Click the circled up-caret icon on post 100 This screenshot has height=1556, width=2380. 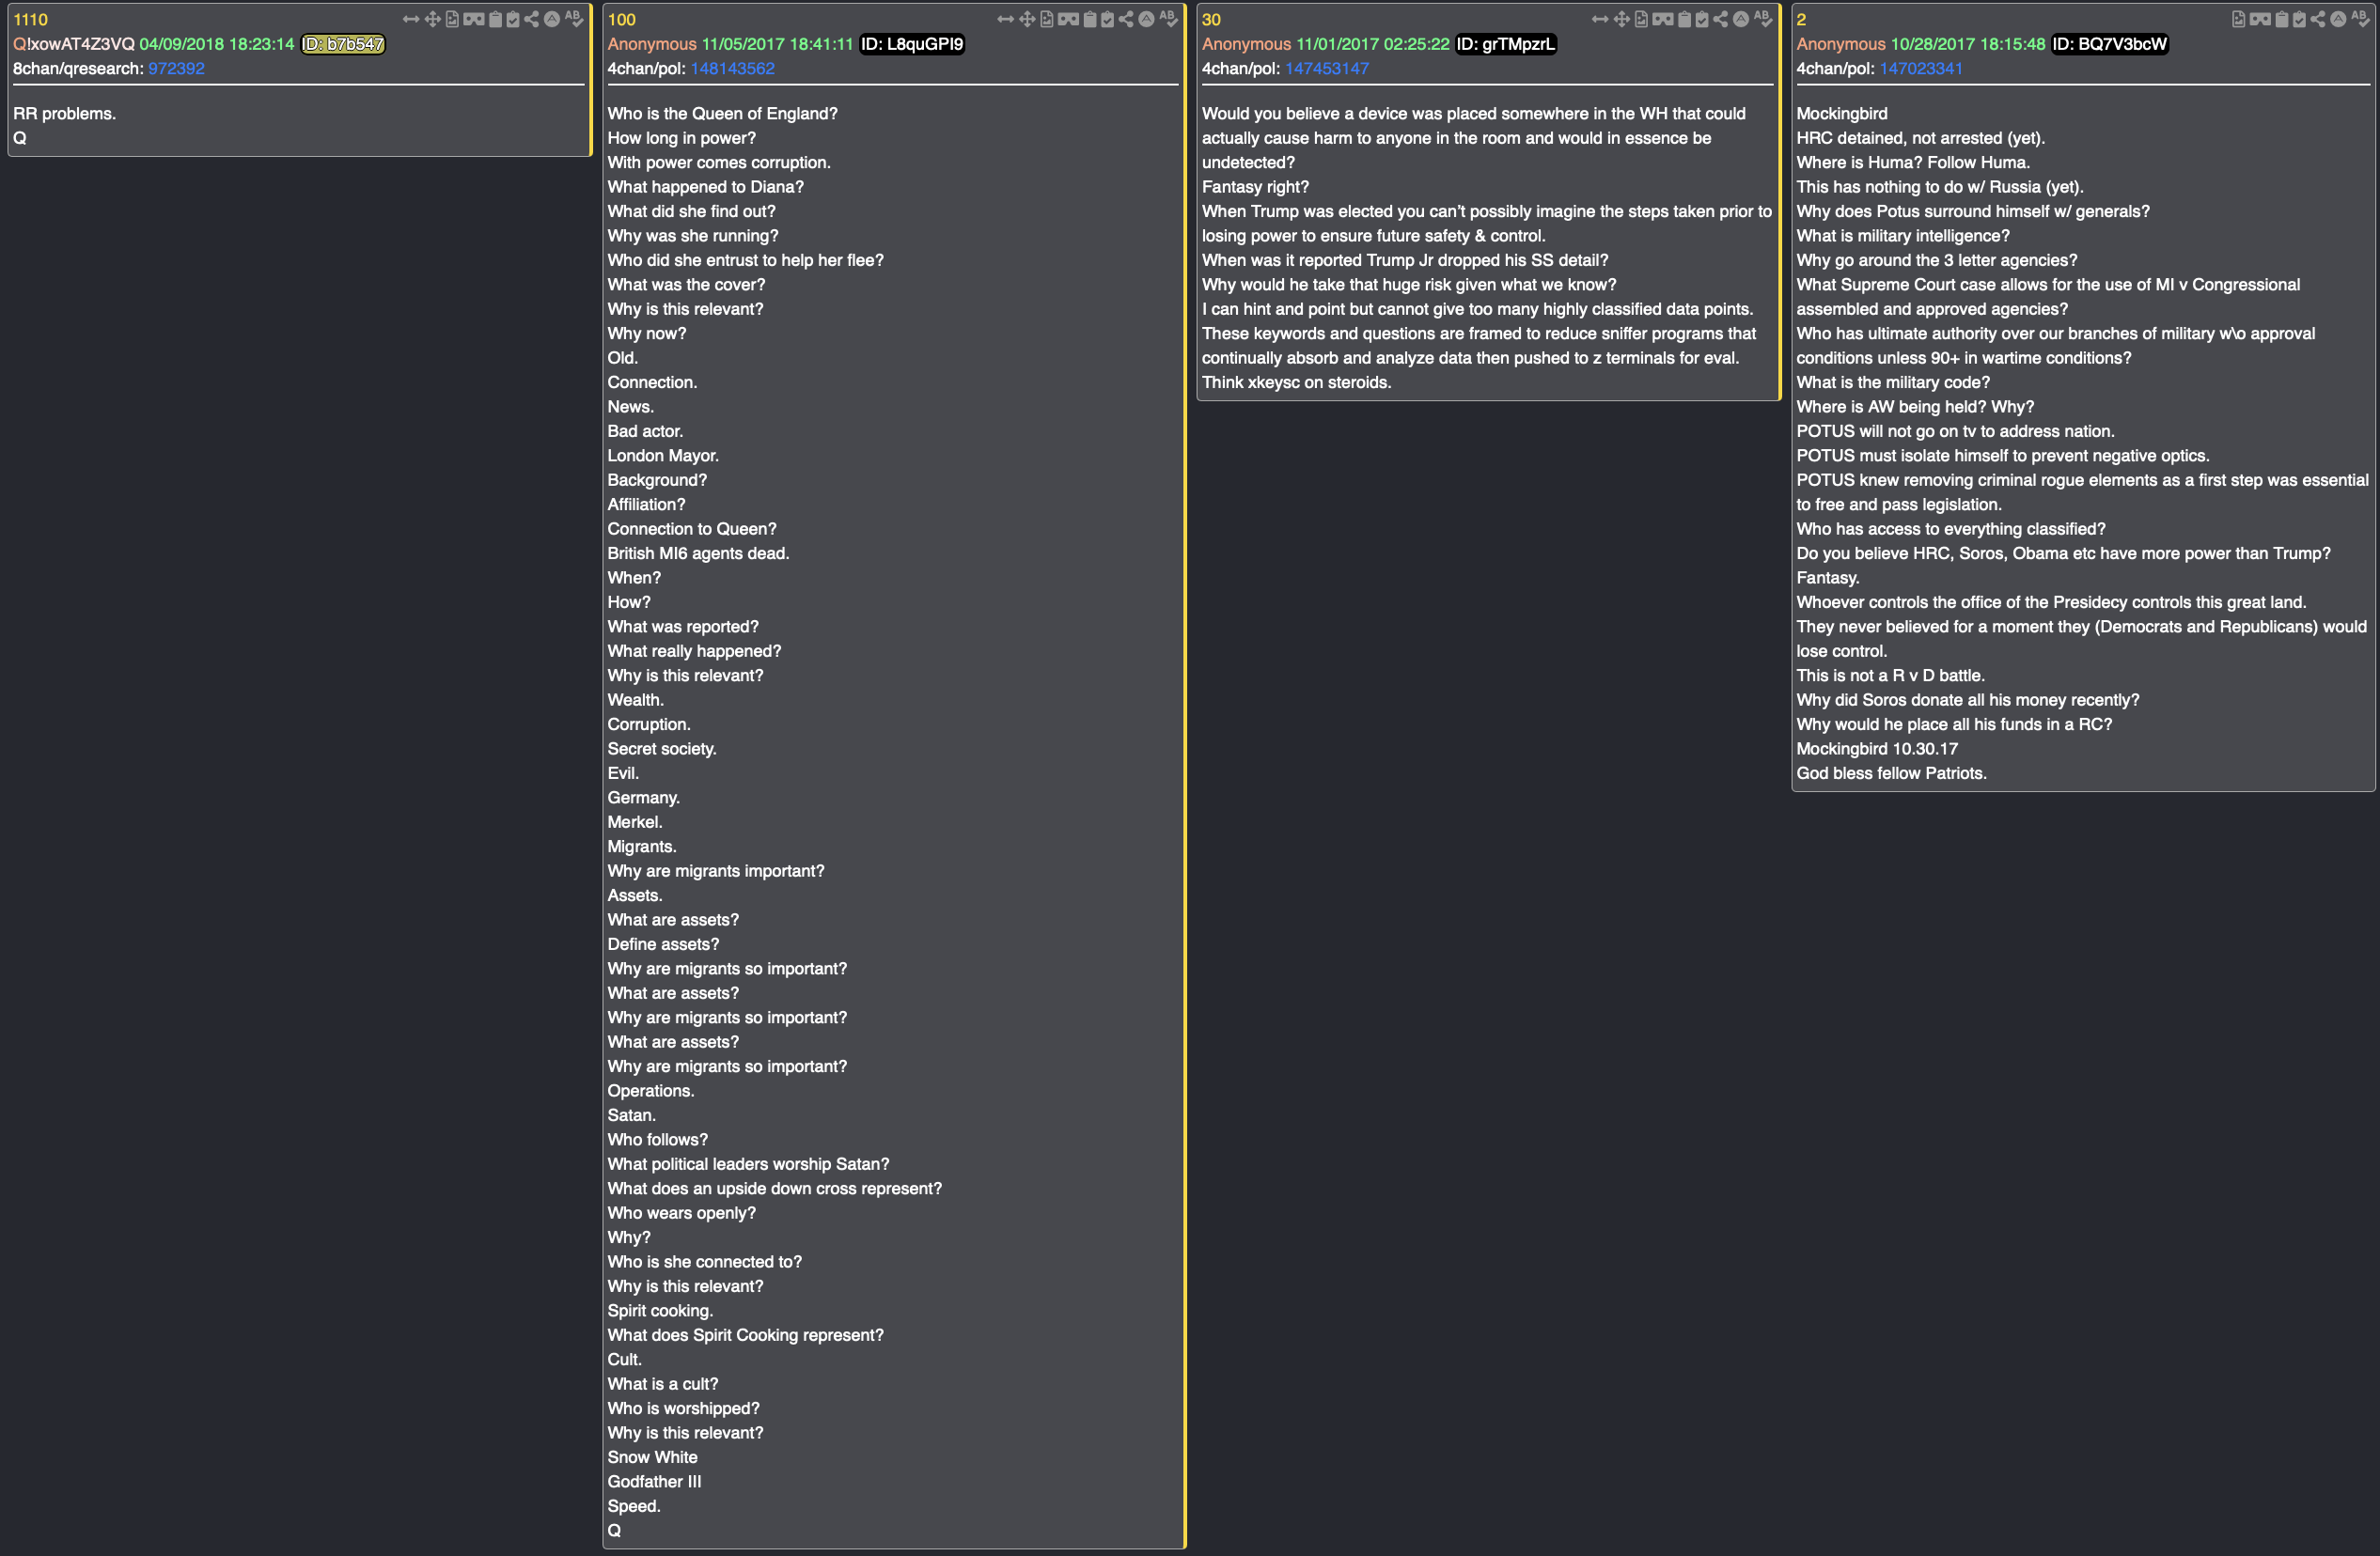[1146, 19]
